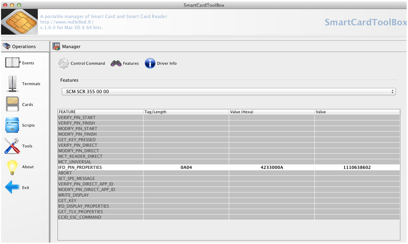Click the blue Exit arrow icon
408x244 pixels.
(x=12, y=188)
